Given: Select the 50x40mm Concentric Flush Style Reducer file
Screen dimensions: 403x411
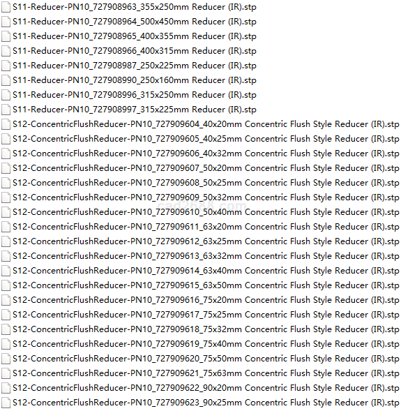Looking at the screenshot, I should pos(206,212).
